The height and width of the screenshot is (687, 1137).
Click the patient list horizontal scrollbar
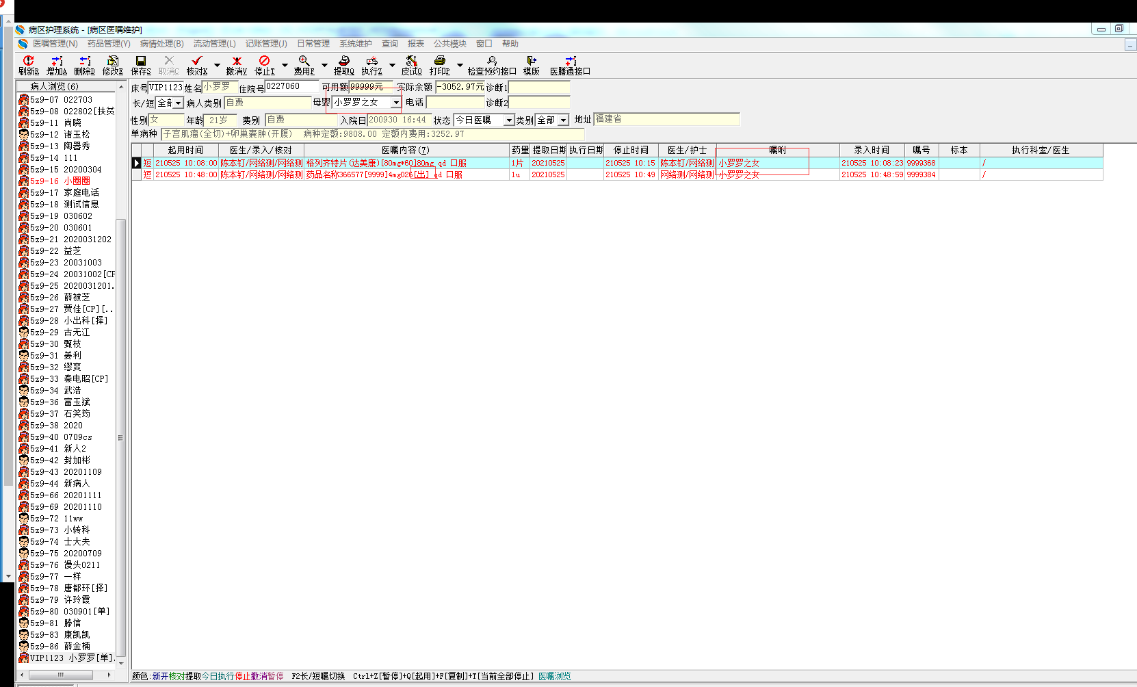tap(61, 675)
